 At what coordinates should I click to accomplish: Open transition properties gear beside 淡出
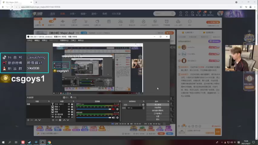(x=143, y=105)
